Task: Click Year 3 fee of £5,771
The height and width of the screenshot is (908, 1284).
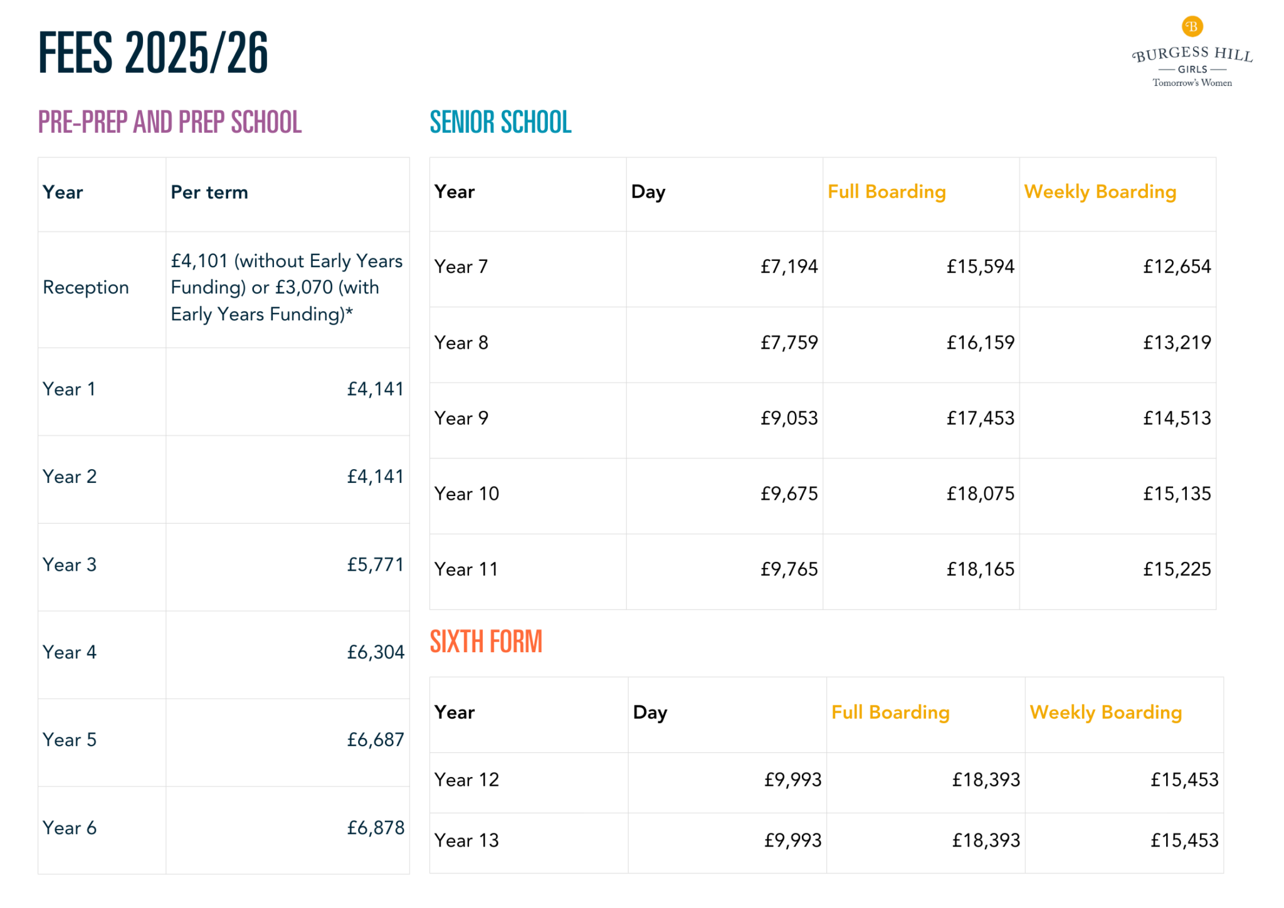Action: tap(375, 565)
